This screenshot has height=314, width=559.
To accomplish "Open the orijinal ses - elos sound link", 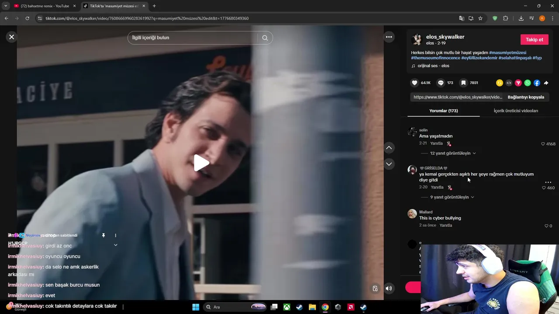I will point(433,66).
